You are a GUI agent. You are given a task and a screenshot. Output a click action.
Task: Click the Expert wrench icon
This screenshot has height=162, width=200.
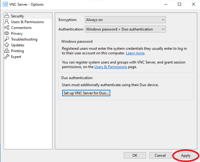pos(7,56)
